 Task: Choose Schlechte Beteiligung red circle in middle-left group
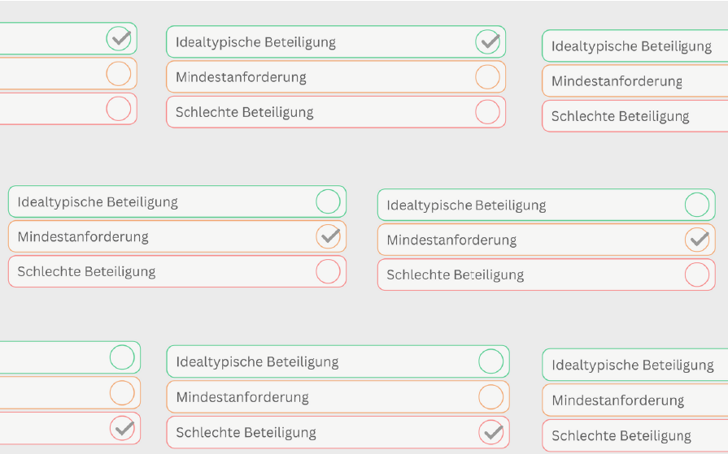point(328,271)
